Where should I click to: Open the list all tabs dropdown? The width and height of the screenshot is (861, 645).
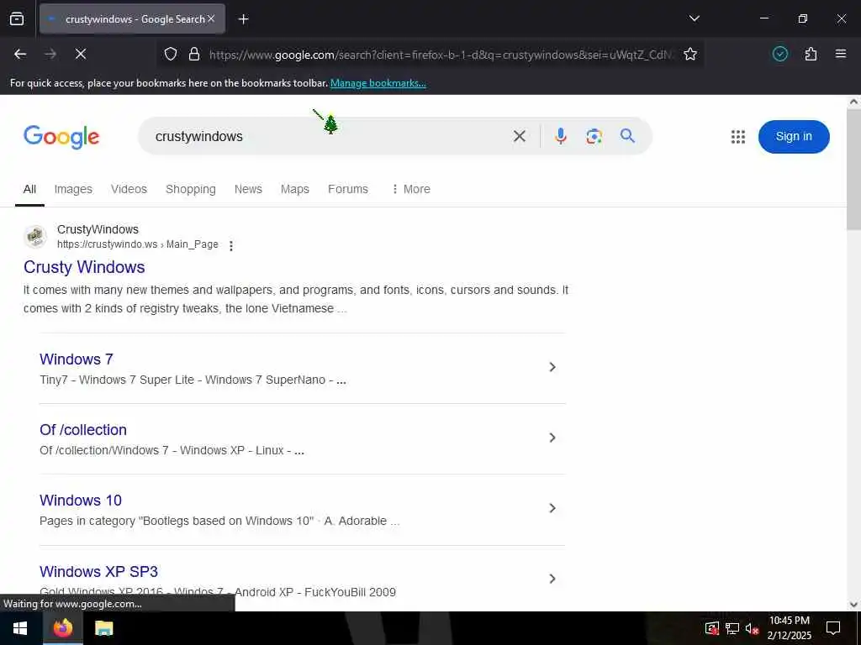694,18
